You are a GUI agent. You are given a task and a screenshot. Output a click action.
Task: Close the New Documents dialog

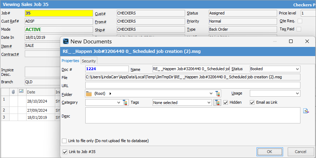[x=307, y=41]
